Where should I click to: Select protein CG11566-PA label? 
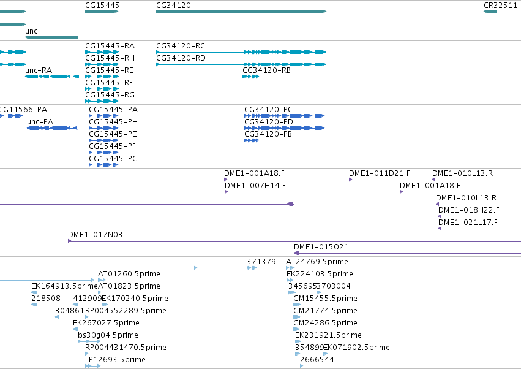(x=23, y=110)
